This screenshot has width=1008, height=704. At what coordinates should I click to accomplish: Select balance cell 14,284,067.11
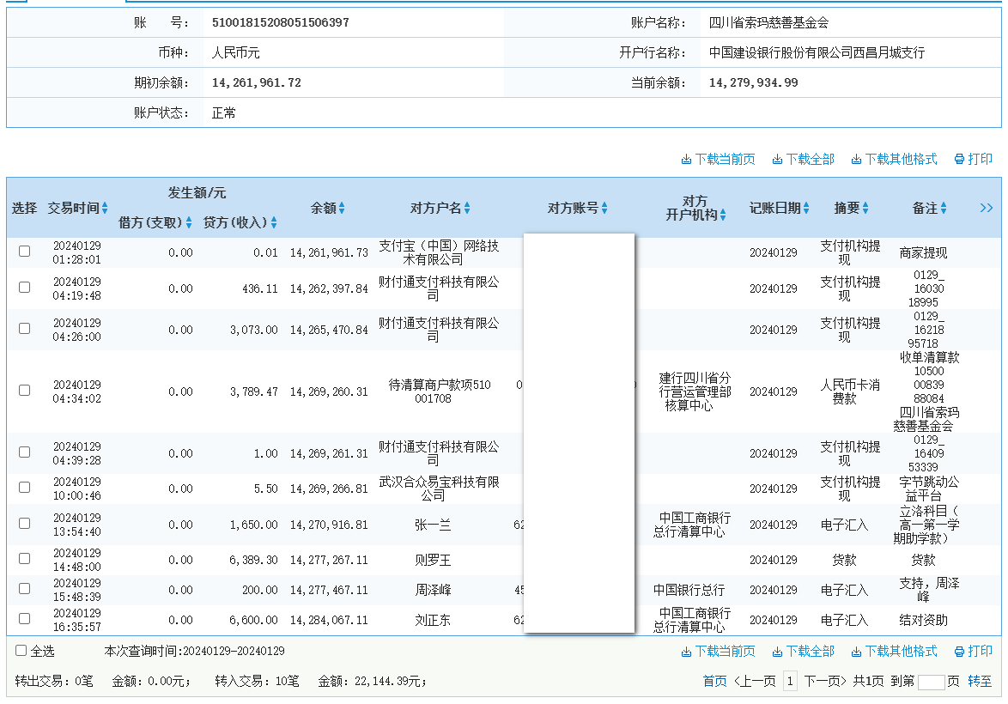[x=329, y=621]
